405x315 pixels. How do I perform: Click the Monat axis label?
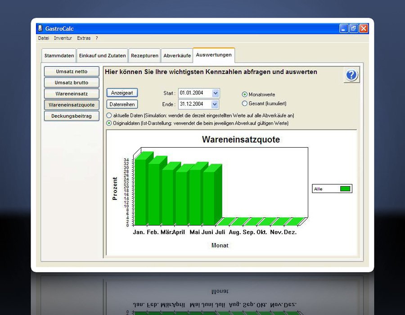coord(220,245)
